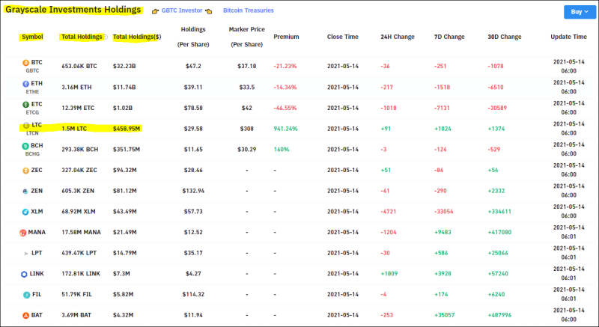Sort by Holdings (Per Share) header
Screen dimensions: 599x327
[193, 37]
